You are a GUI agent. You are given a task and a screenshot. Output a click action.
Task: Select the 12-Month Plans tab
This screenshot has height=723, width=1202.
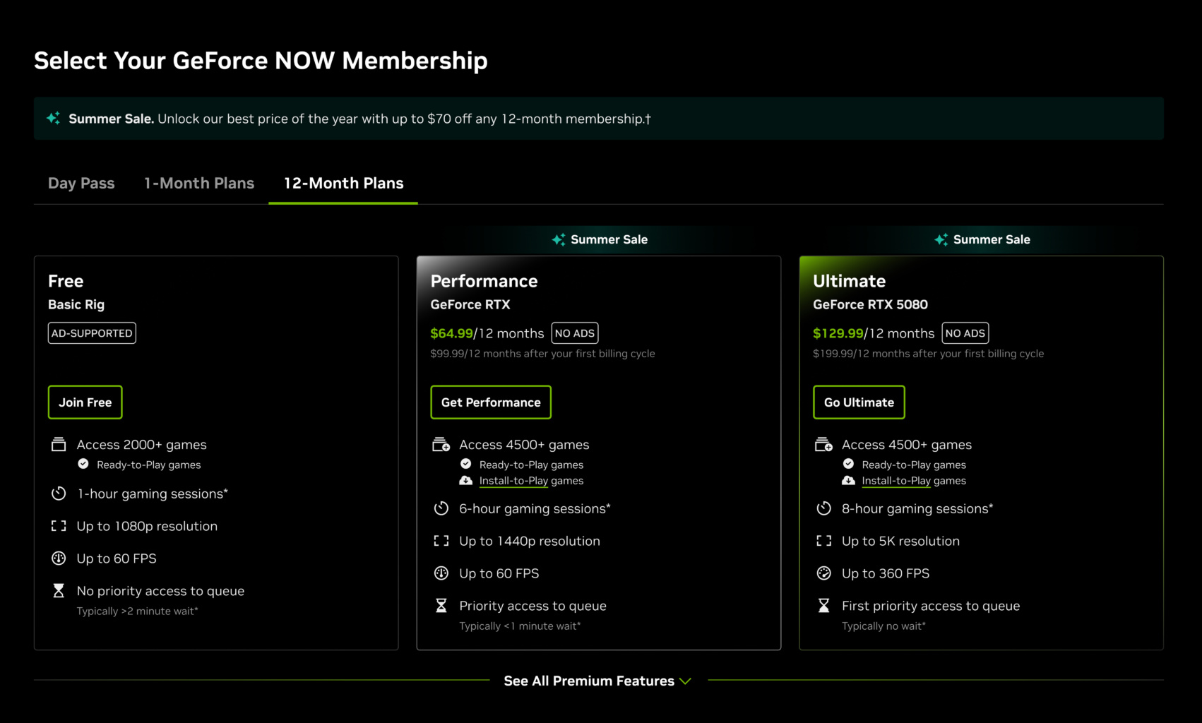(x=343, y=183)
